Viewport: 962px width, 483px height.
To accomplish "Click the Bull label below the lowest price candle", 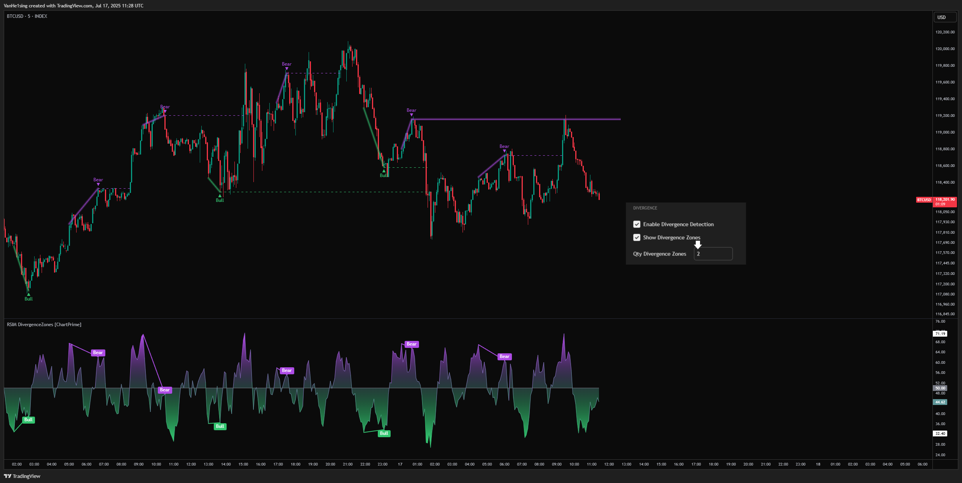I will (28, 299).
